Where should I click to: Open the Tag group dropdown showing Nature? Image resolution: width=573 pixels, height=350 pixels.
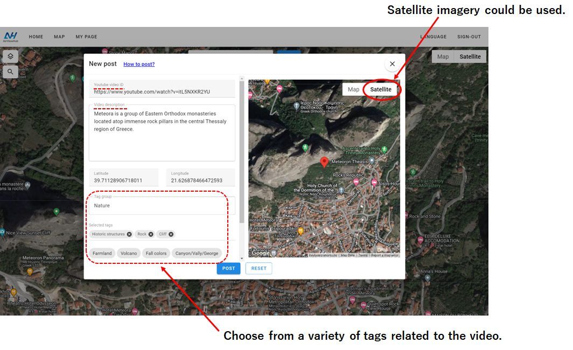point(162,206)
